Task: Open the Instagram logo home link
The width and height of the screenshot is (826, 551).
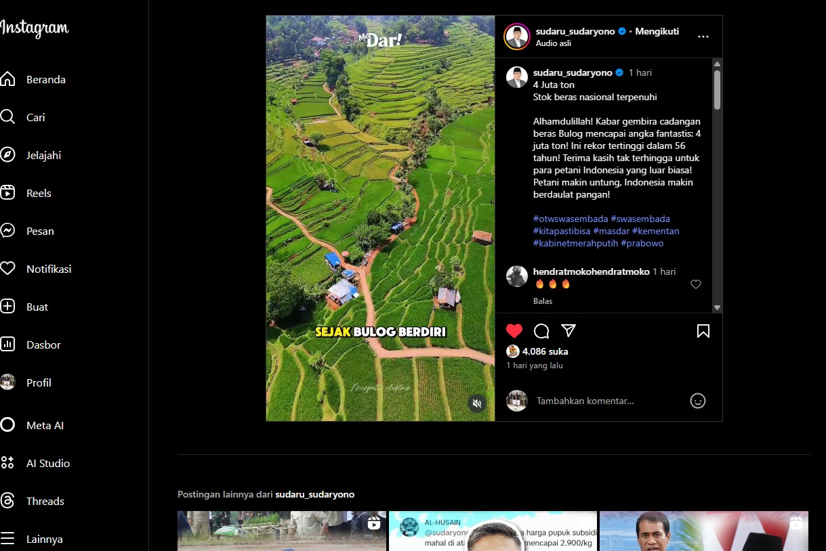Action: coord(35,28)
